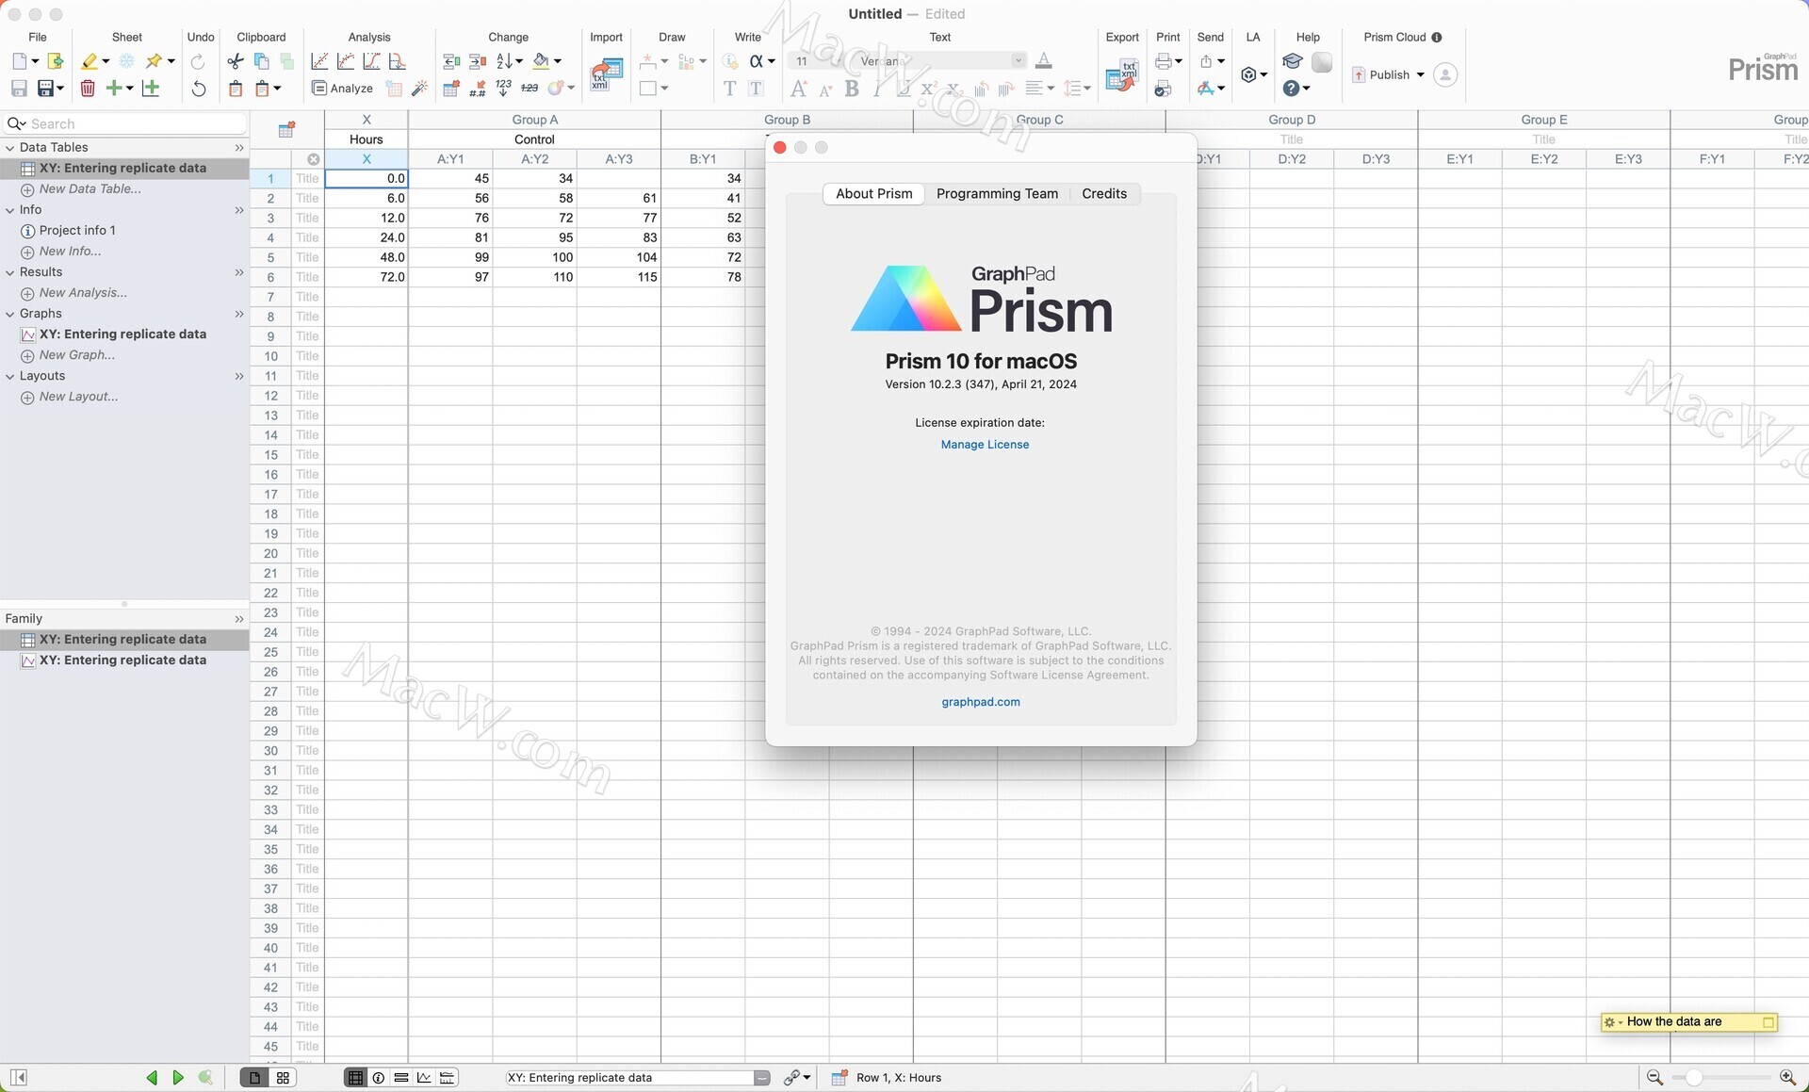Viewport: 1809px width, 1092px height.
Task: Click the green previous sheet arrow
Action: [152, 1077]
